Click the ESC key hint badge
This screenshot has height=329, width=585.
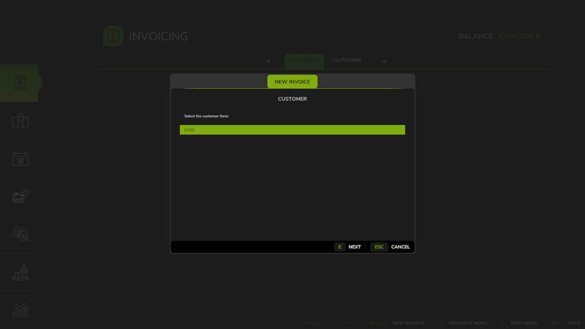point(379,247)
